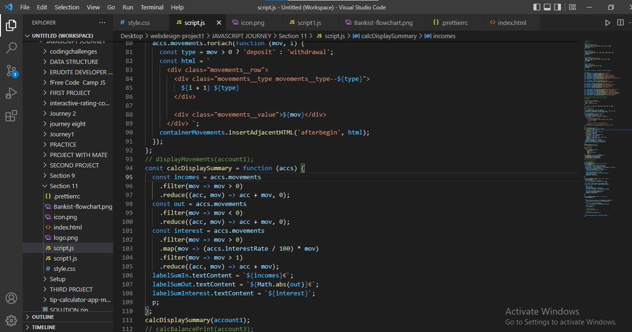
Task: Open the Help menu
Action: click(177, 7)
